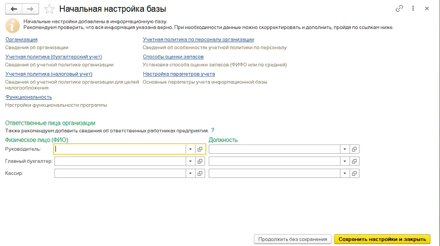Expand the Главный бухгалтер person dropdown

(x=190, y=161)
